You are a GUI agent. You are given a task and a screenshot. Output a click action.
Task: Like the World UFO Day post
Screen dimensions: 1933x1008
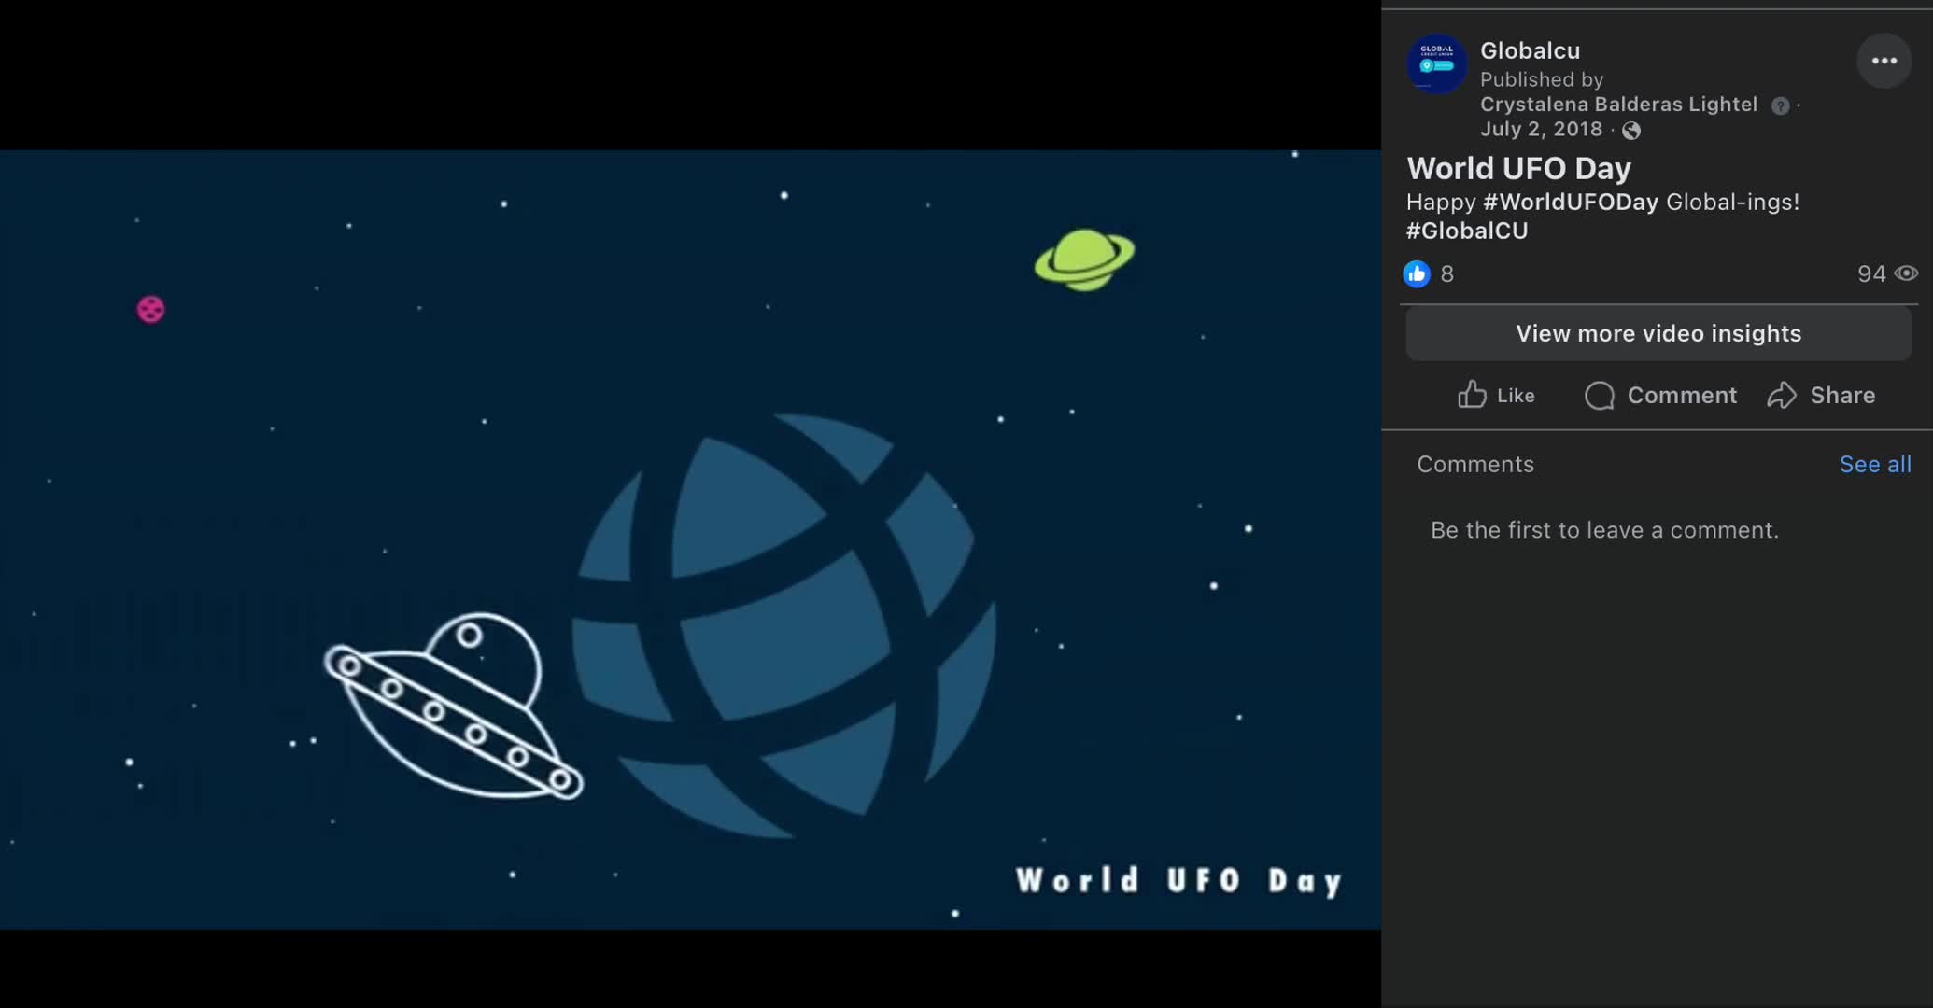click(1496, 395)
